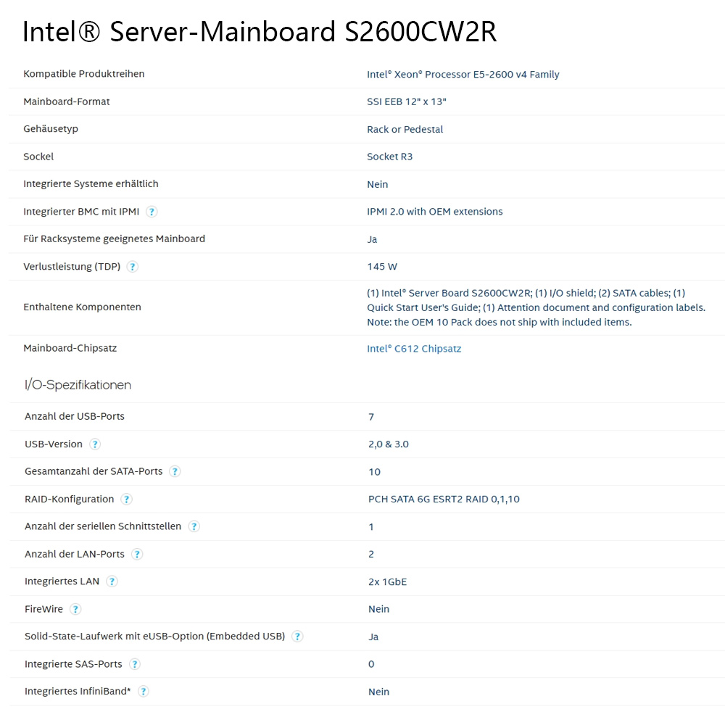
Task: Click the Integrierte Systeme erhältlich label
Action: click(x=91, y=184)
